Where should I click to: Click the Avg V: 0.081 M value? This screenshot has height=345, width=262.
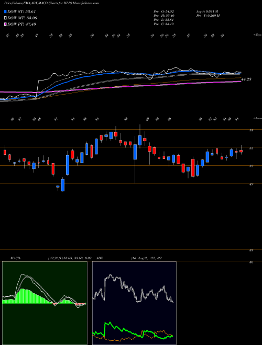tap(207, 11)
